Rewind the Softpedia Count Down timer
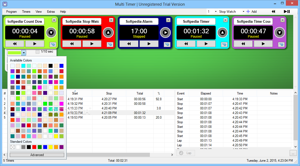The image size is (300, 166). click(x=15, y=44)
